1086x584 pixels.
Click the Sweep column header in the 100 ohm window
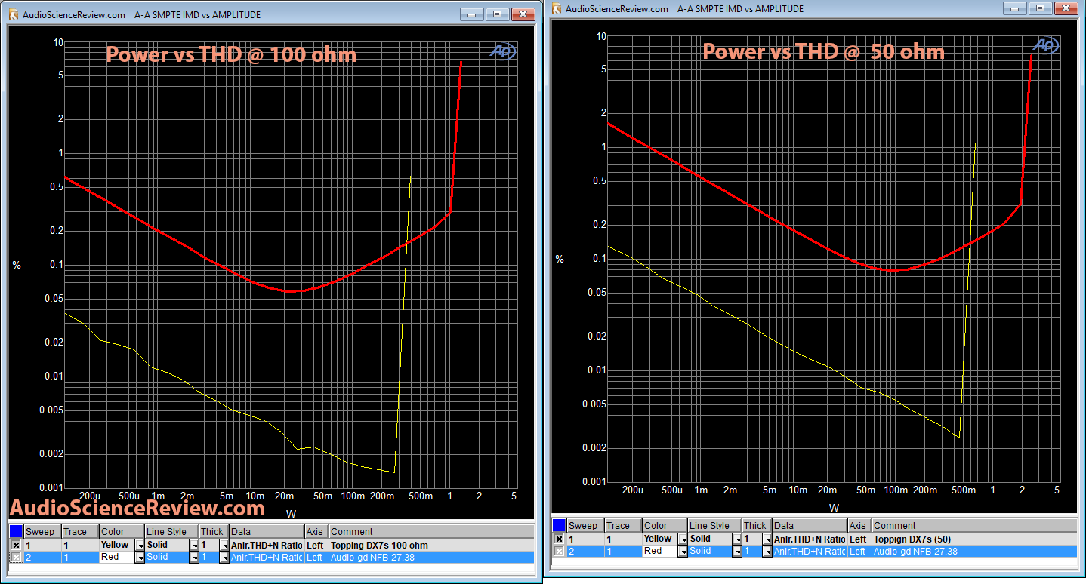coord(42,531)
